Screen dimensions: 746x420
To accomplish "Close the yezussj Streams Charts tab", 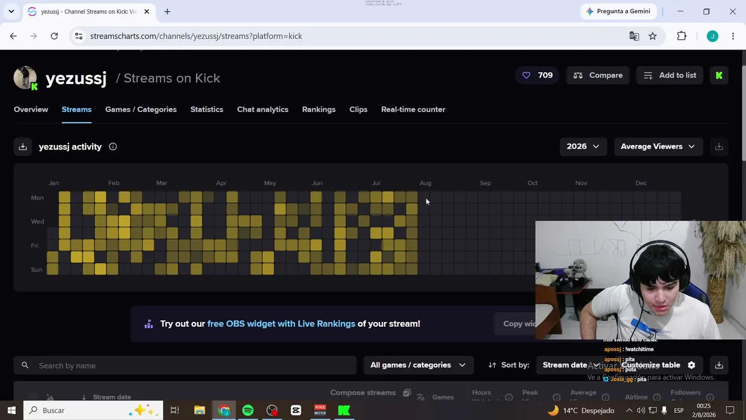I will 147,11.
